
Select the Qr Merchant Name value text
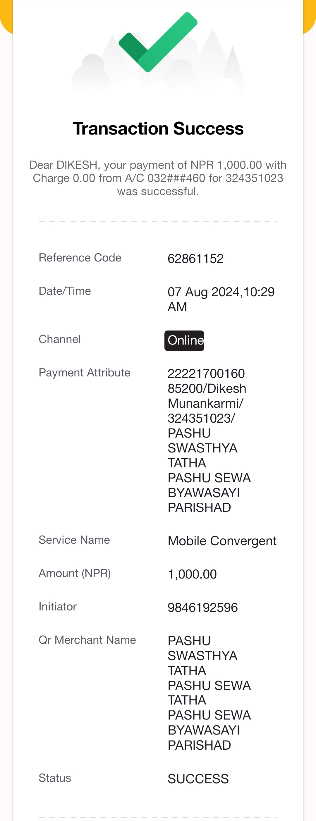[x=209, y=693]
